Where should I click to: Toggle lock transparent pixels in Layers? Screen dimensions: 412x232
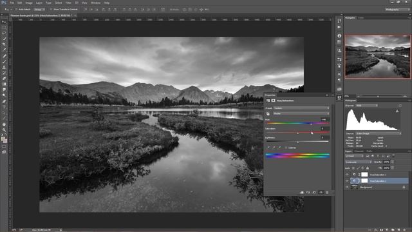(x=353, y=168)
